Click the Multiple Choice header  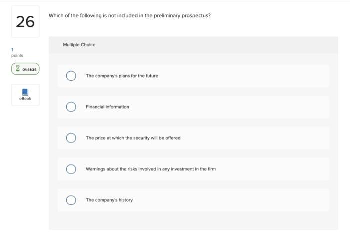click(79, 45)
